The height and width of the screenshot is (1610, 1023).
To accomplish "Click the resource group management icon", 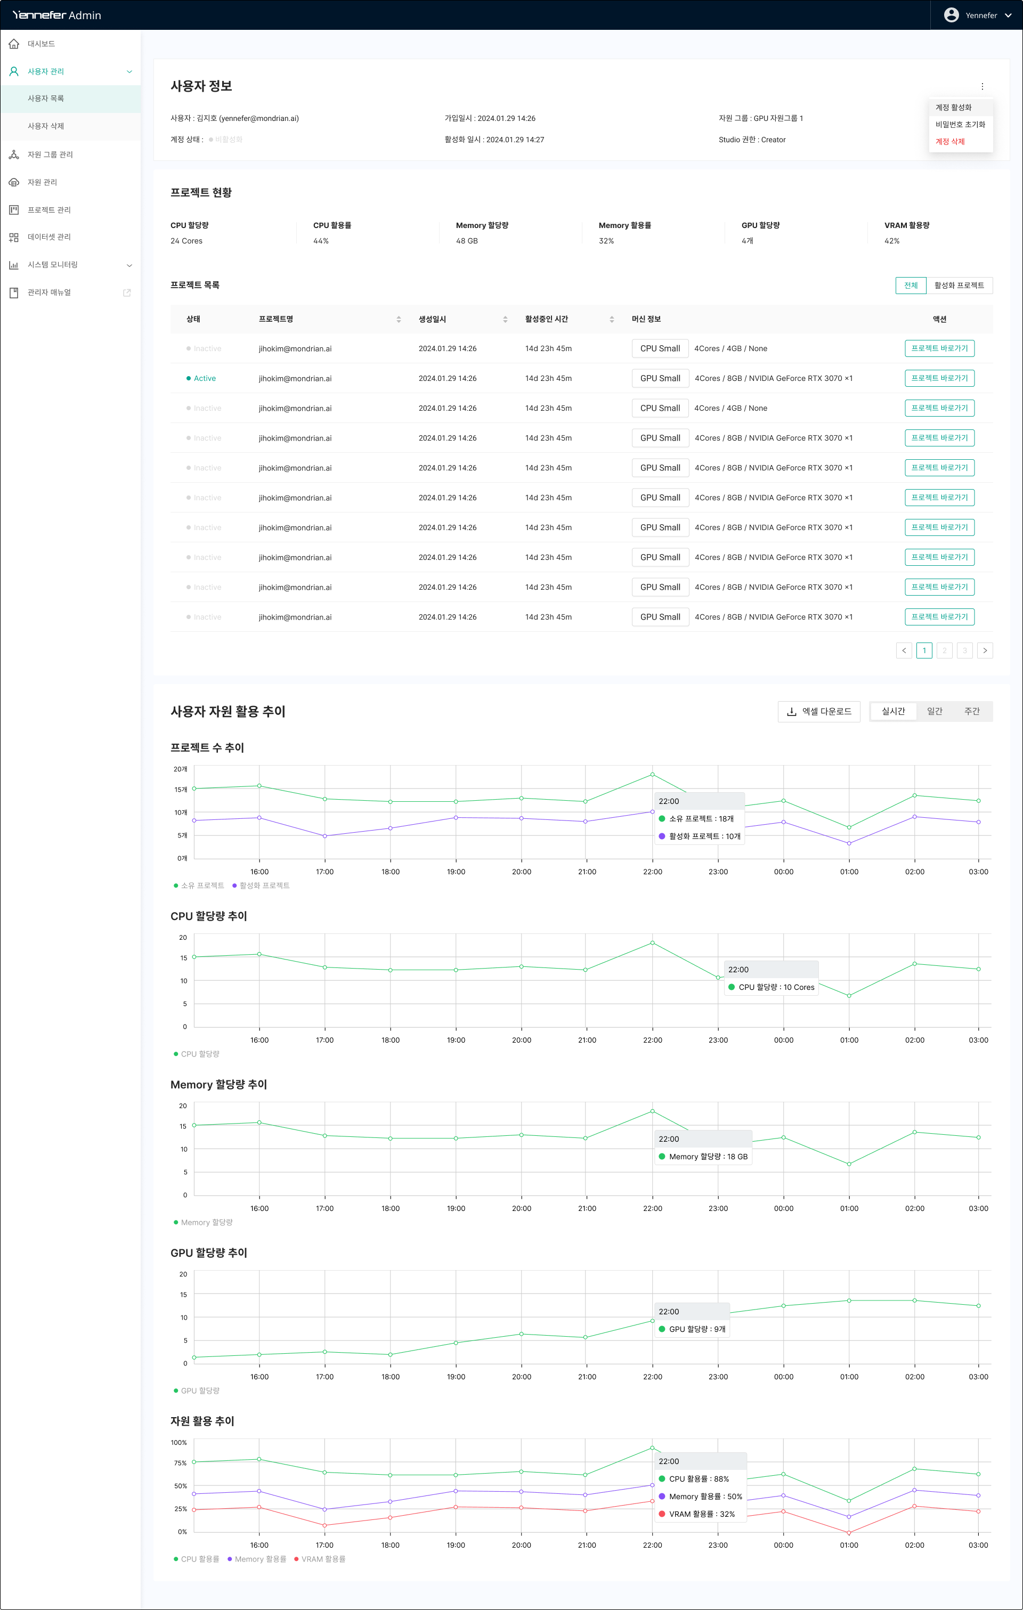I will [14, 155].
